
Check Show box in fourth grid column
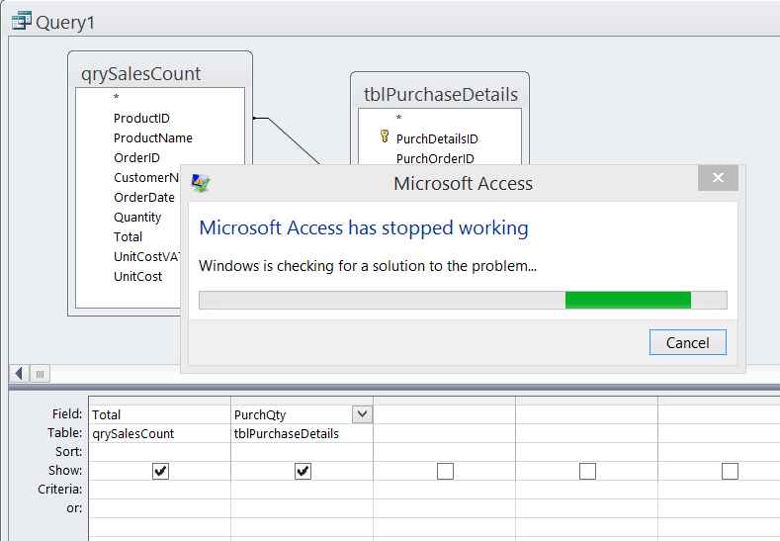(587, 471)
